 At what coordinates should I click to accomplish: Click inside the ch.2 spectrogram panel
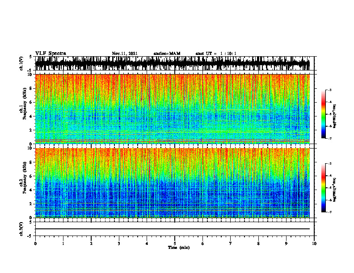pyautogui.click(x=172, y=183)
